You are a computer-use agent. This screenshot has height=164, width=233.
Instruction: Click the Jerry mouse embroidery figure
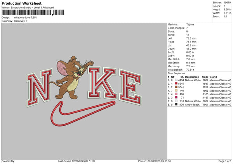coord(72,77)
